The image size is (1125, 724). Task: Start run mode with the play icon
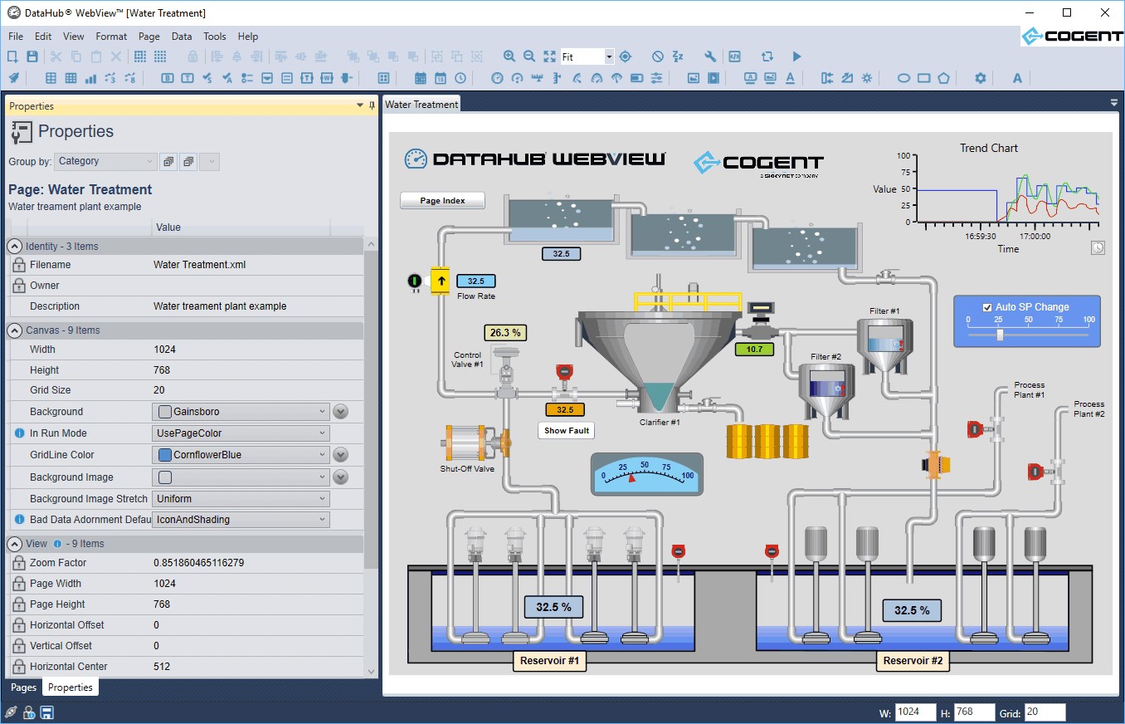(x=796, y=56)
